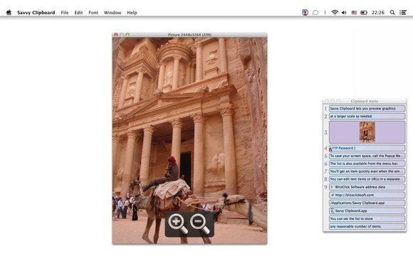Screen dimensions: 413x276
Task: Open the Savvy Clipboard app menu
Action: pos(36,12)
